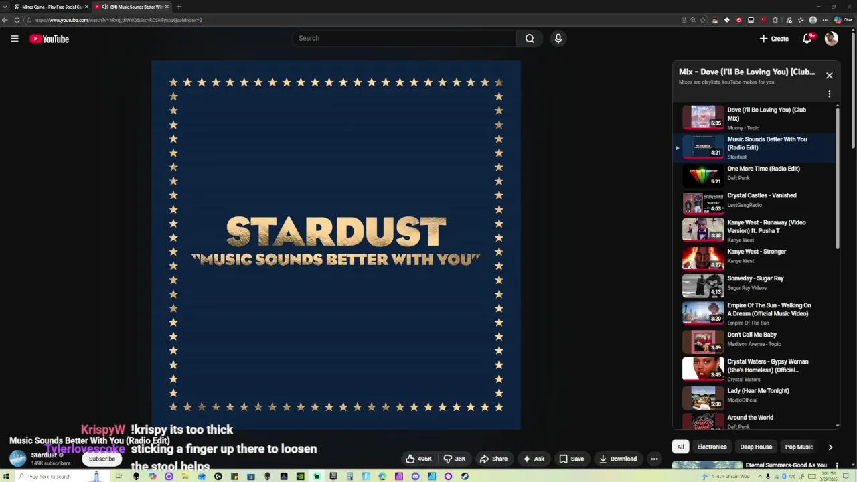The height and width of the screenshot is (482, 857).
Task: Open options for Eternal Summers recommendation
Action: (x=836, y=465)
